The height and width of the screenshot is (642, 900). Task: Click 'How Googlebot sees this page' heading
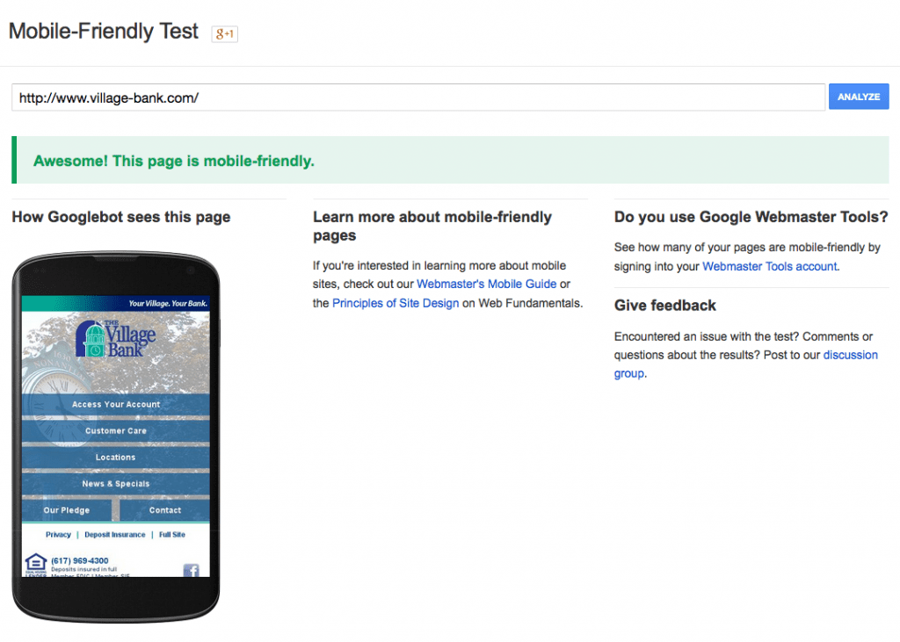coord(121,217)
